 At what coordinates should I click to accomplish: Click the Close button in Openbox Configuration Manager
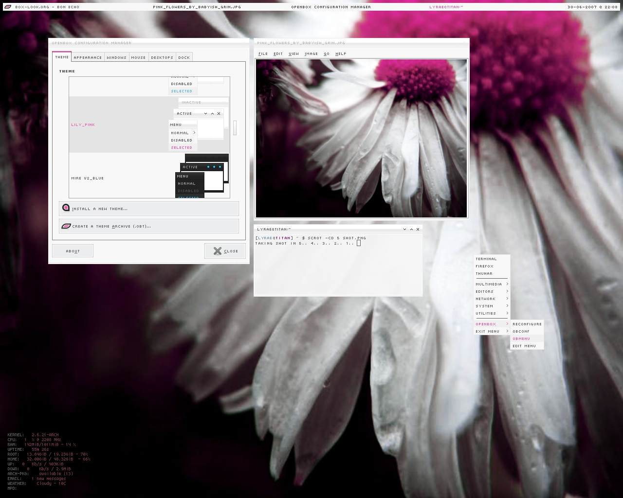point(225,251)
